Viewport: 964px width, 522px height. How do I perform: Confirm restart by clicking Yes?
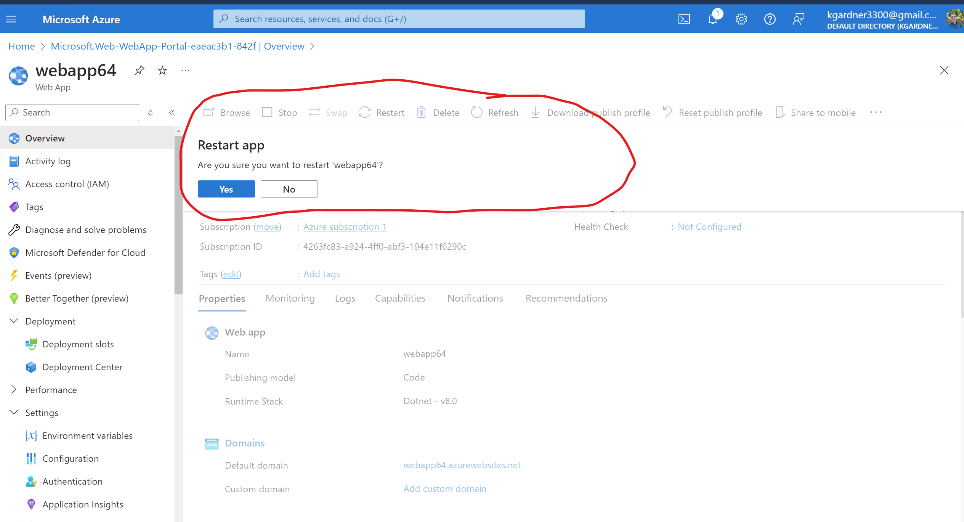click(226, 189)
